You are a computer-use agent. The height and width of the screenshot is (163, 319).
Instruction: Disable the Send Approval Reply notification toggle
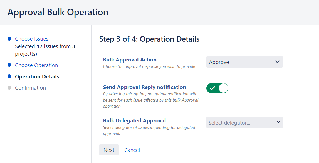point(217,88)
